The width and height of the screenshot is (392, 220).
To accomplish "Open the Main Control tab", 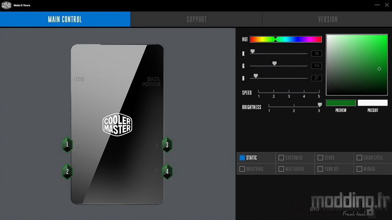I will [65, 19].
